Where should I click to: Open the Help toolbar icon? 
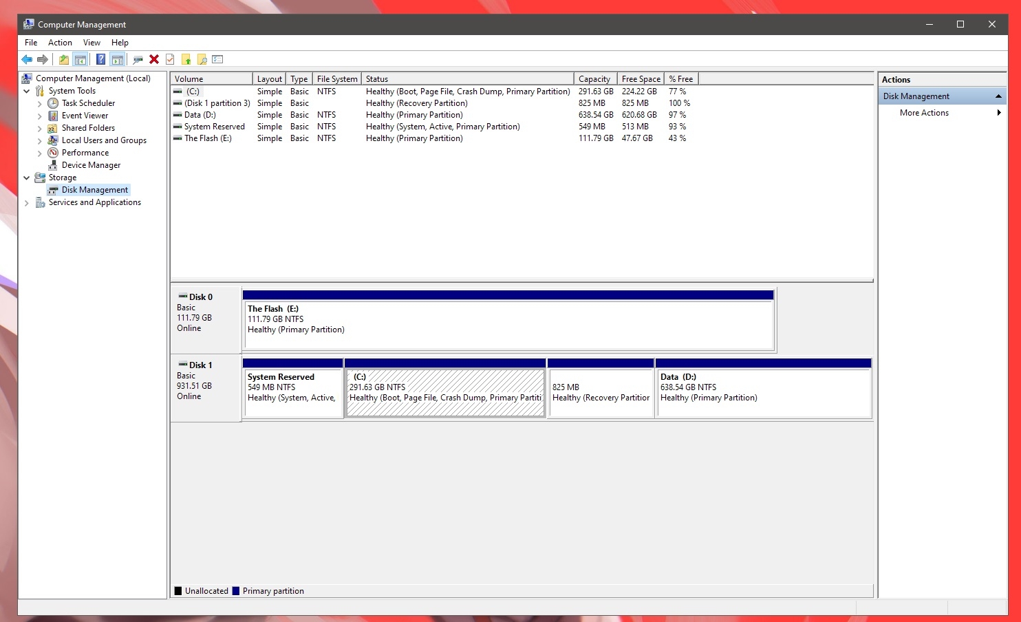pyautogui.click(x=100, y=59)
